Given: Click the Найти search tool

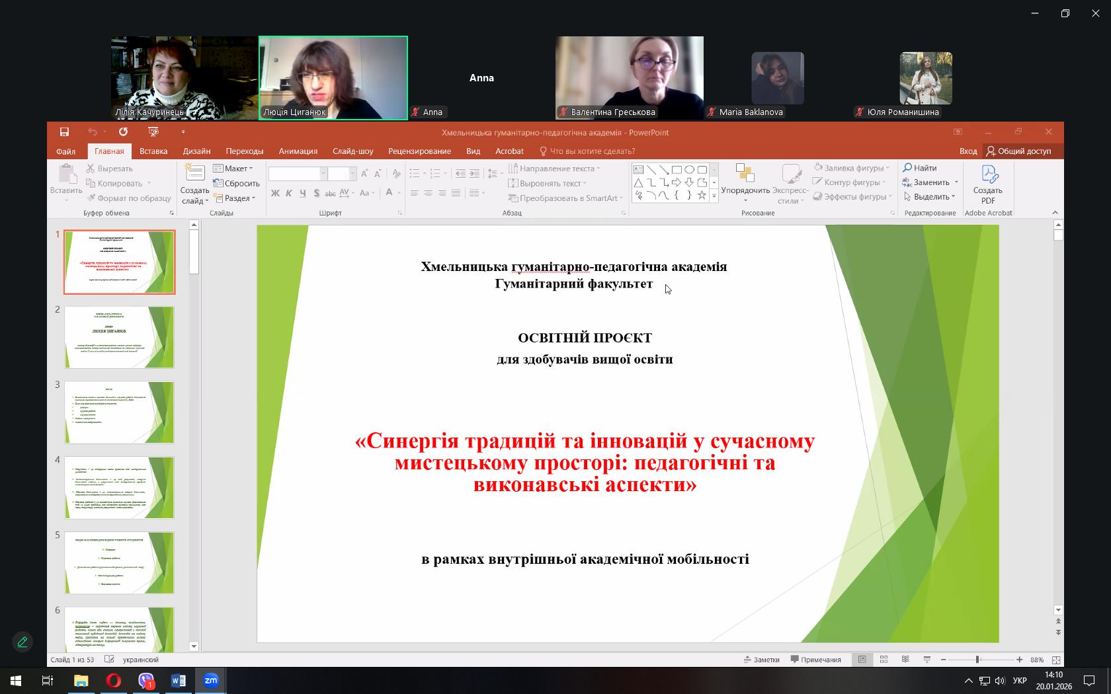Looking at the screenshot, I should [920, 168].
